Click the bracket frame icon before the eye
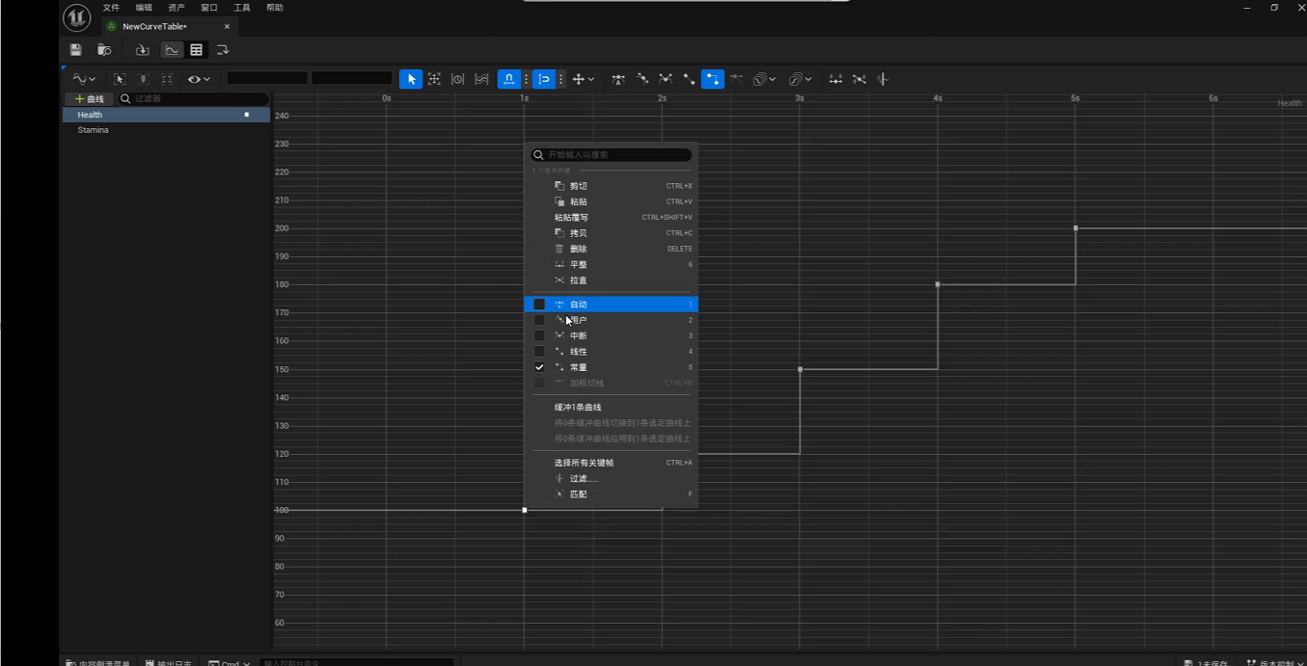1307x666 pixels. tap(167, 79)
